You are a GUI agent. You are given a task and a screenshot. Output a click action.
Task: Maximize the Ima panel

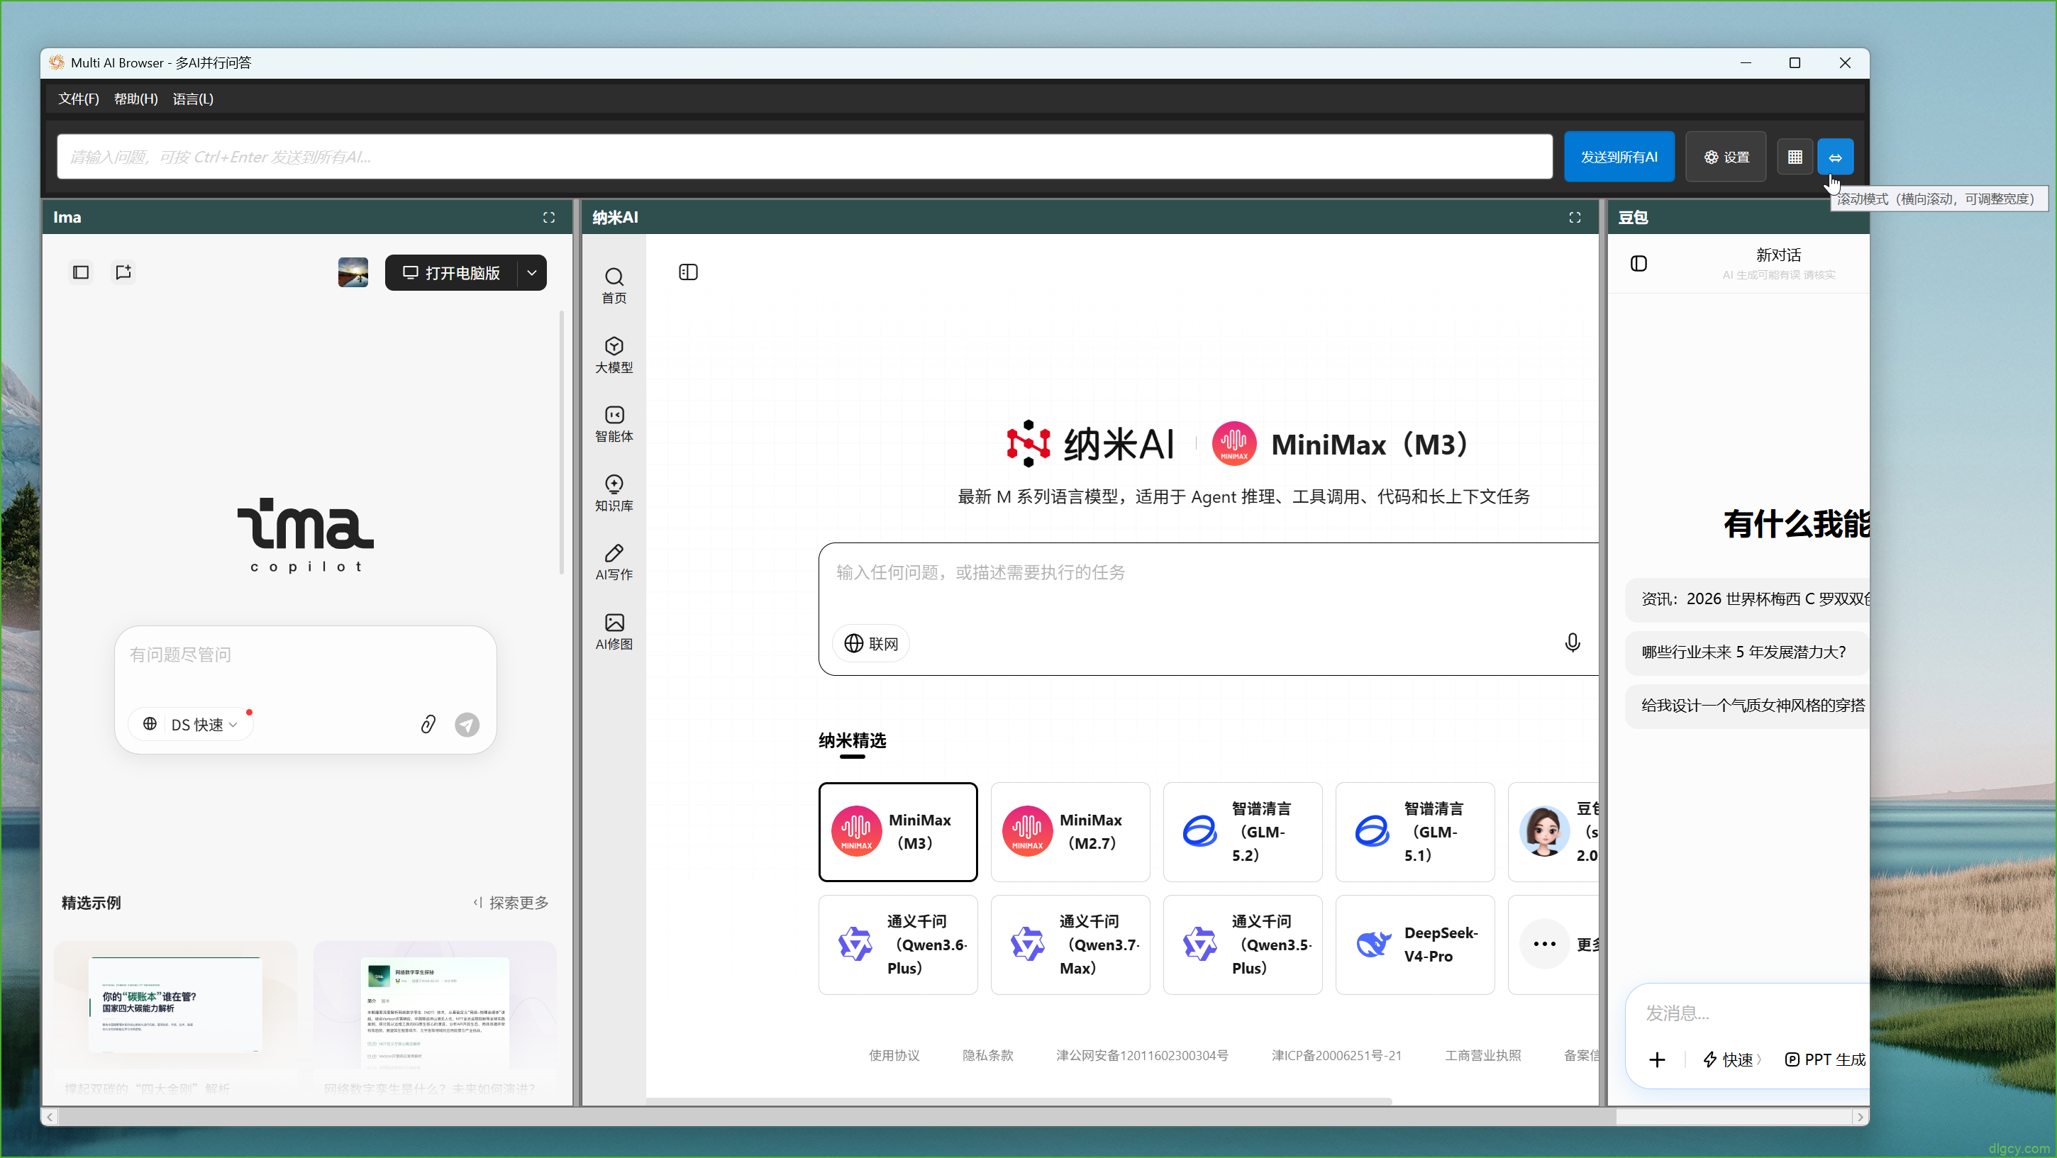click(x=548, y=217)
